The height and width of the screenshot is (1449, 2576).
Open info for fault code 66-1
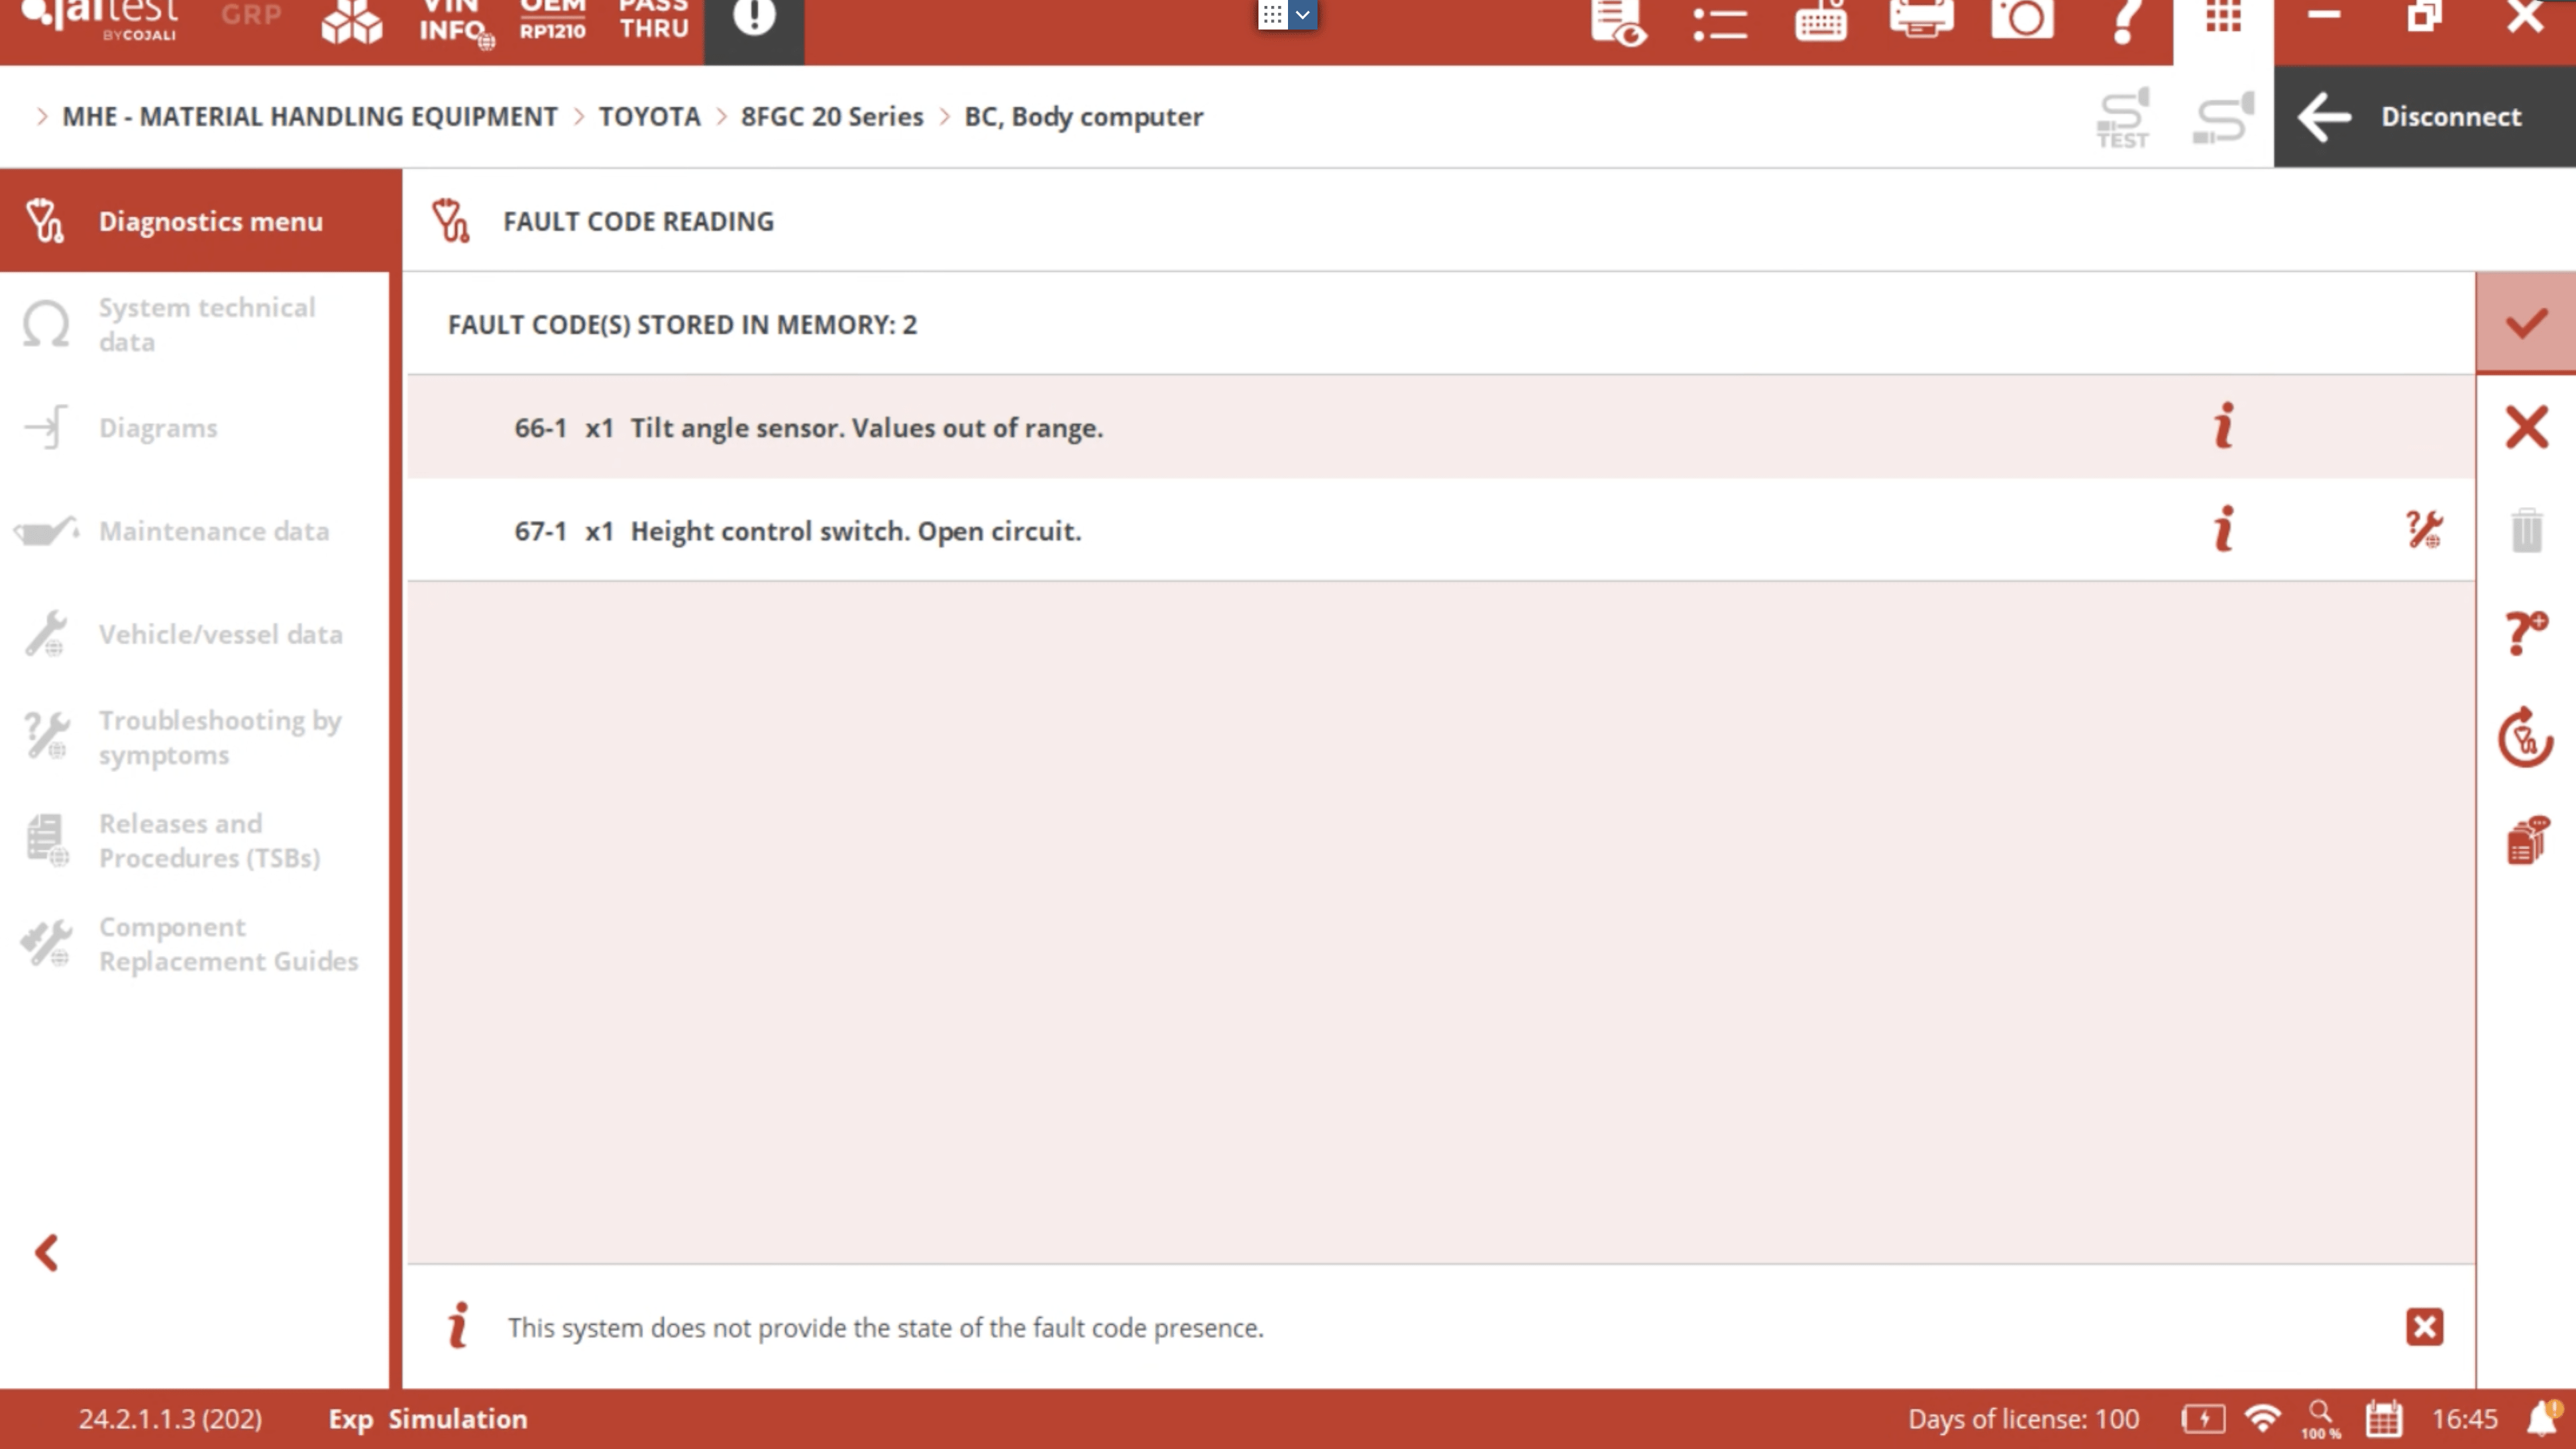(2223, 427)
